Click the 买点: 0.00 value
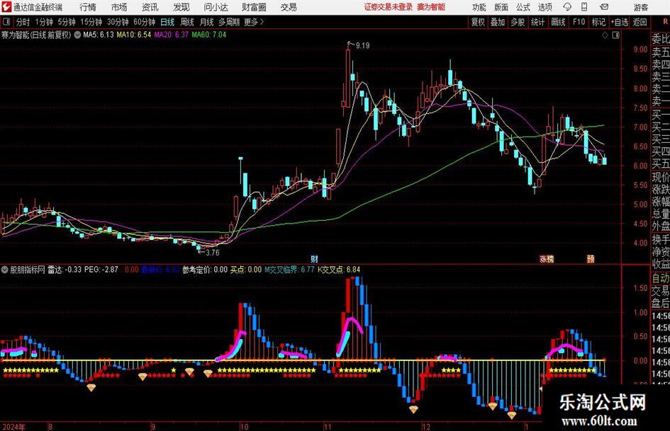Image resolution: width=670 pixels, height=431 pixels. [x=246, y=270]
